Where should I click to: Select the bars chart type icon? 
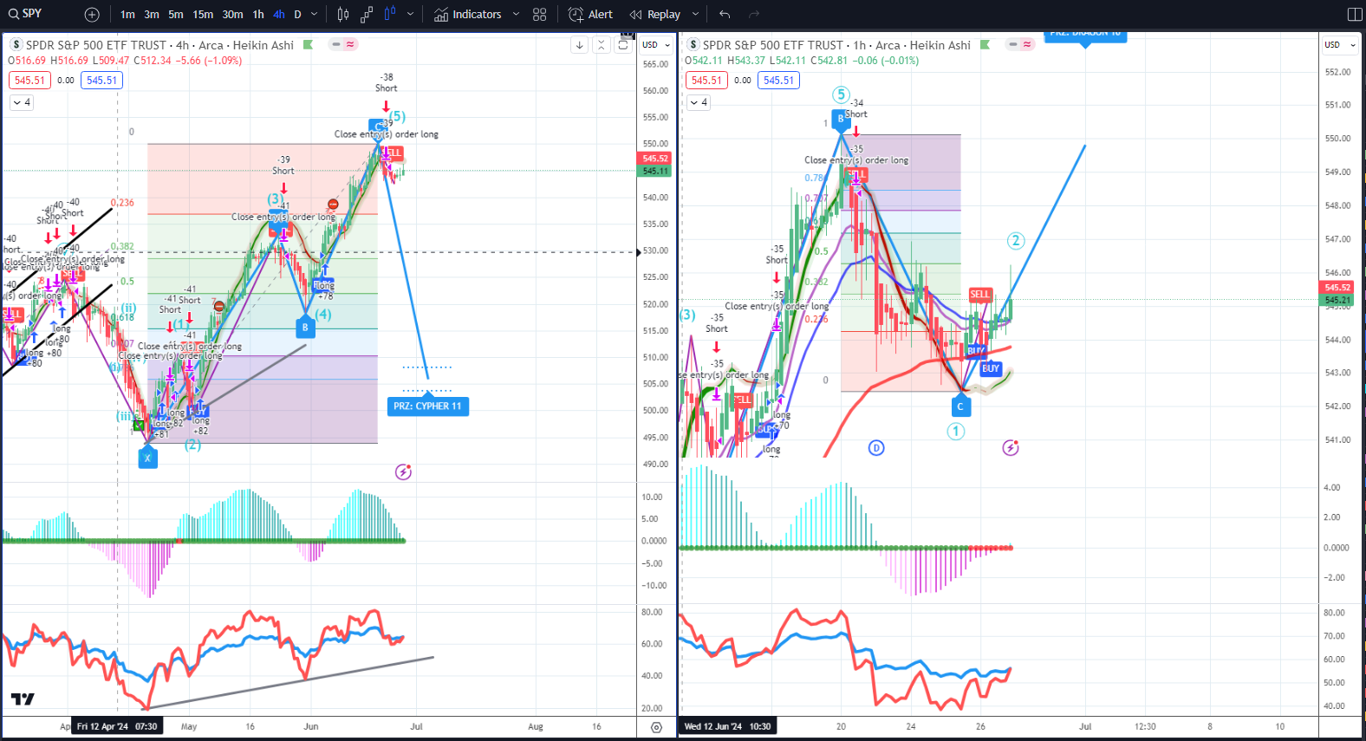coord(343,15)
